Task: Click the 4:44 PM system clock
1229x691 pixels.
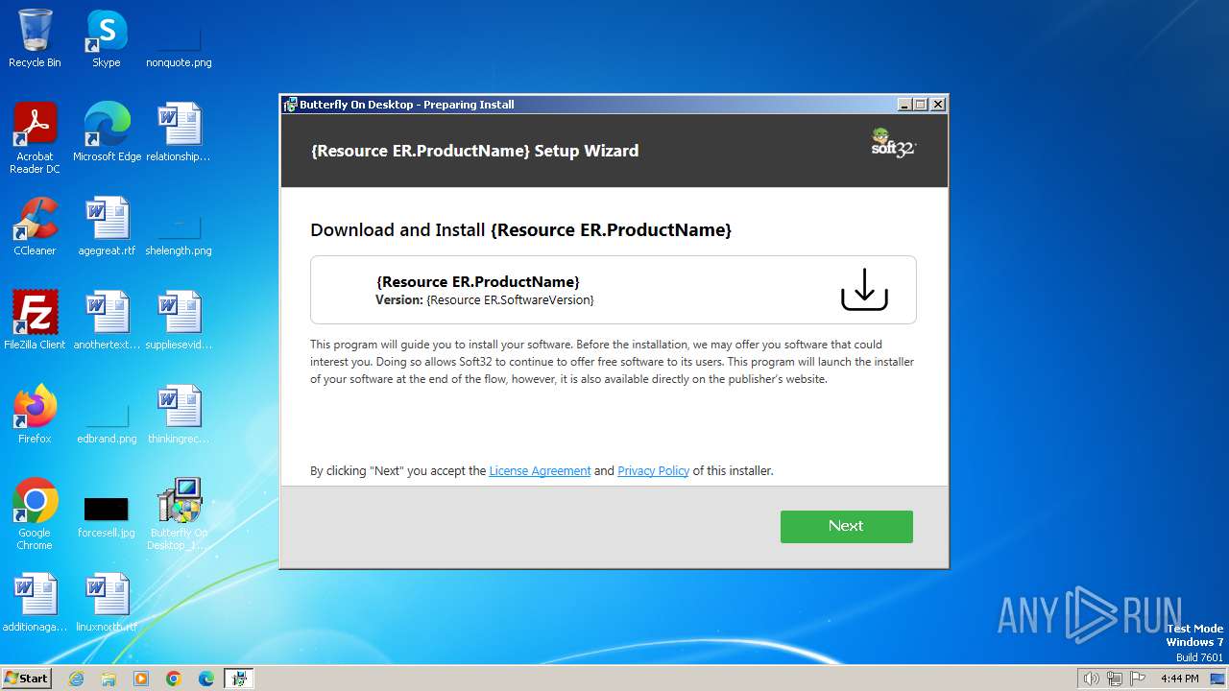Action: coord(1179,679)
